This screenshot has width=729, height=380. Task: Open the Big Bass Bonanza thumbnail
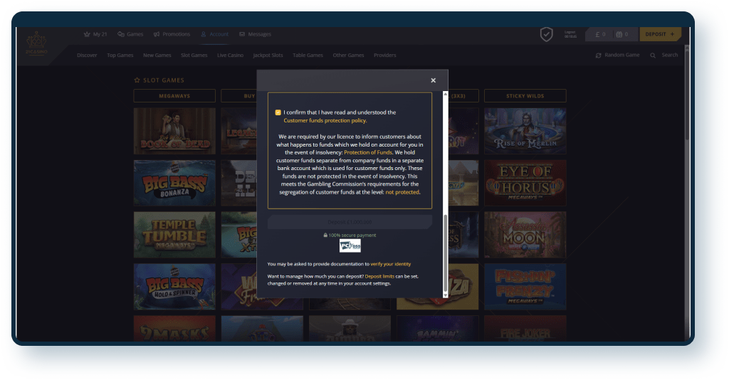coord(174,183)
